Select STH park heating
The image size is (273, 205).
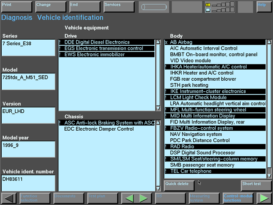click(x=215, y=85)
